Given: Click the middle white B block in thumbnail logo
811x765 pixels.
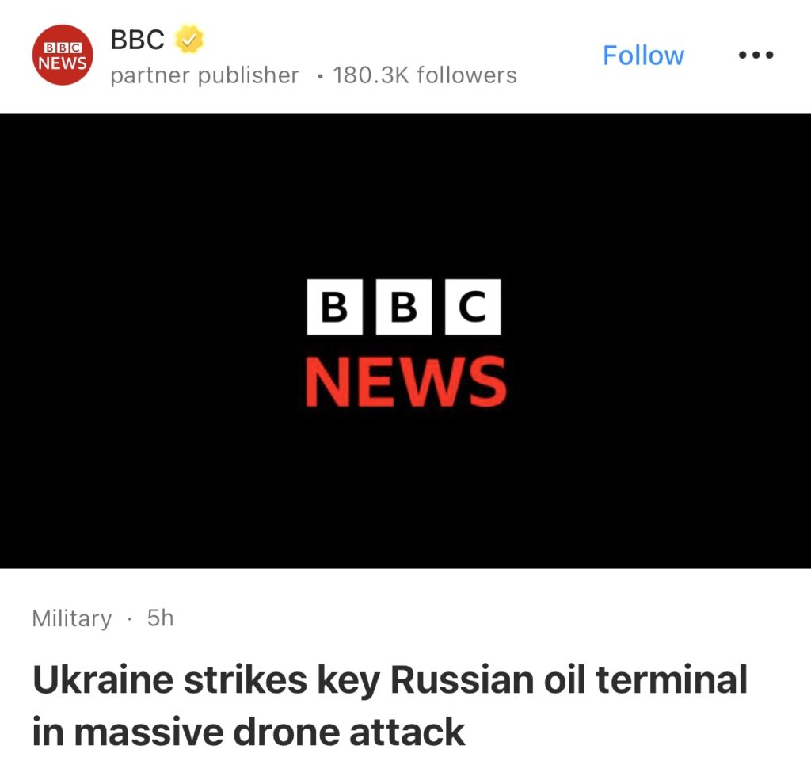Looking at the screenshot, I should click(x=404, y=307).
